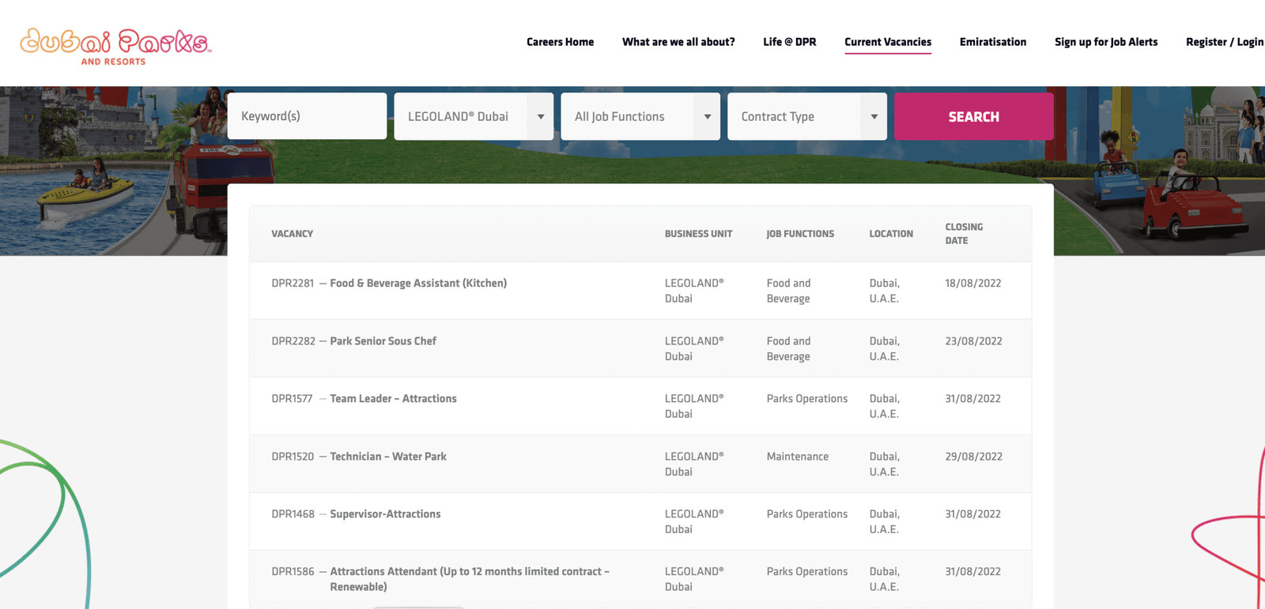Open the Attractions Attendant vacancy listing
The height and width of the screenshot is (609, 1265).
pyautogui.click(x=469, y=572)
